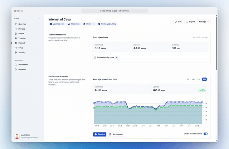
Task: Toggle the Enable monthly report switch
Action: coord(205,134)
